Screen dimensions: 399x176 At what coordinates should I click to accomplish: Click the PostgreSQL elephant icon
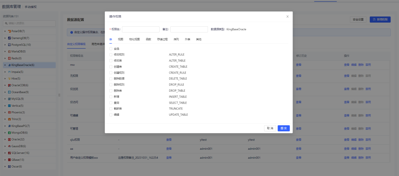coord(9,45)
